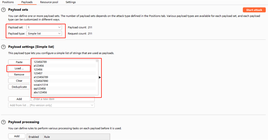Open help for Payload settings section

click(x=4, y=47)
